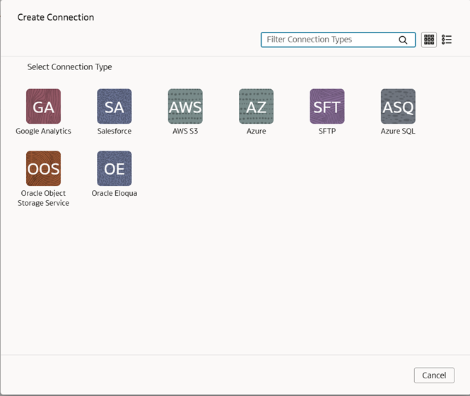
Task: Click the Google Analytics label text
Action: 43,131
